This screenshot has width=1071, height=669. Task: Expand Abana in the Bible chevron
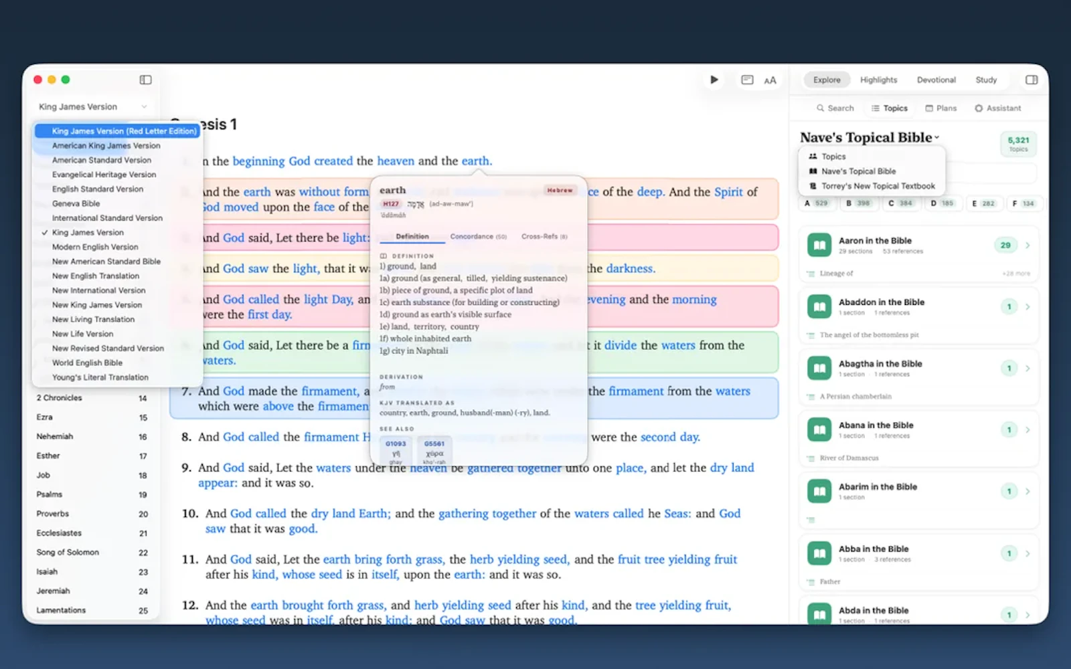click(1027, 430)
